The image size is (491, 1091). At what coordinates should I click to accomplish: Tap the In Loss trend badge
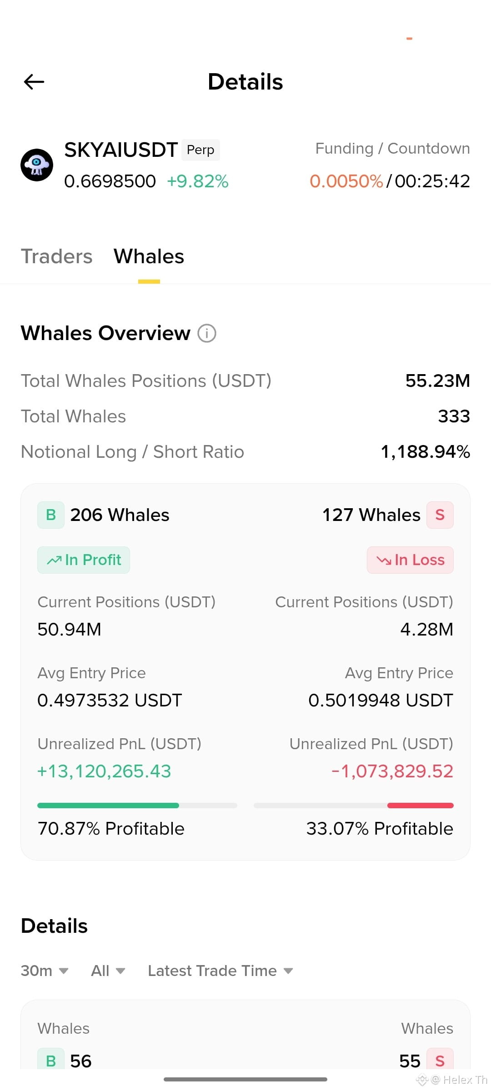[x=410, y=560]
